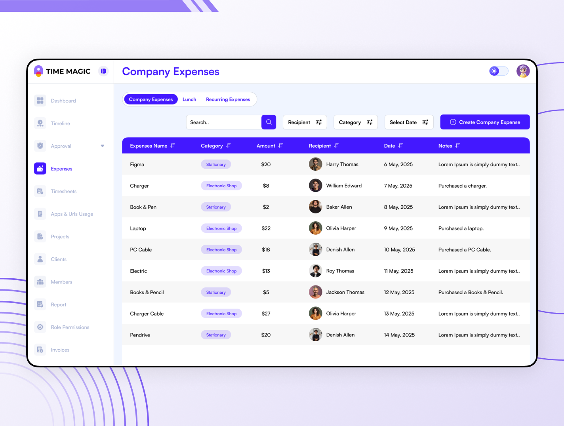Open the Category filter dropdown

tap(355, 122)
